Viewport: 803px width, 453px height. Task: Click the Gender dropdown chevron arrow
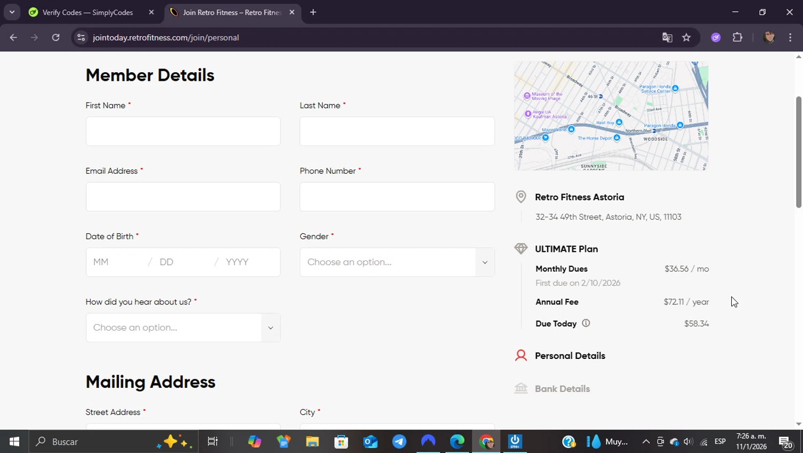click(485, 262)
